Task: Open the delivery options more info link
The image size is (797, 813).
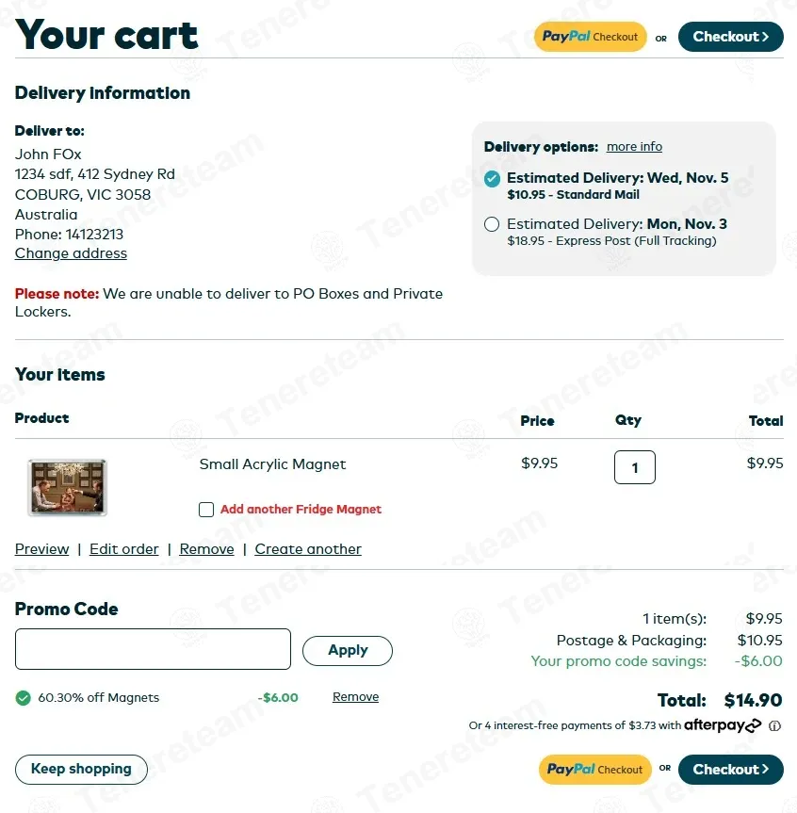Action: [634, 147]
